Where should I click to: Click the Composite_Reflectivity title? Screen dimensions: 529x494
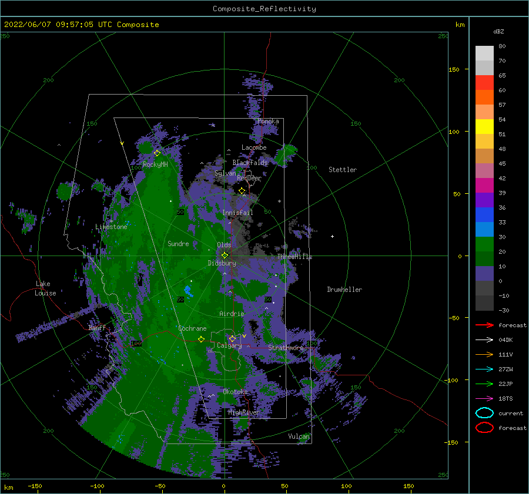point(264,9)
